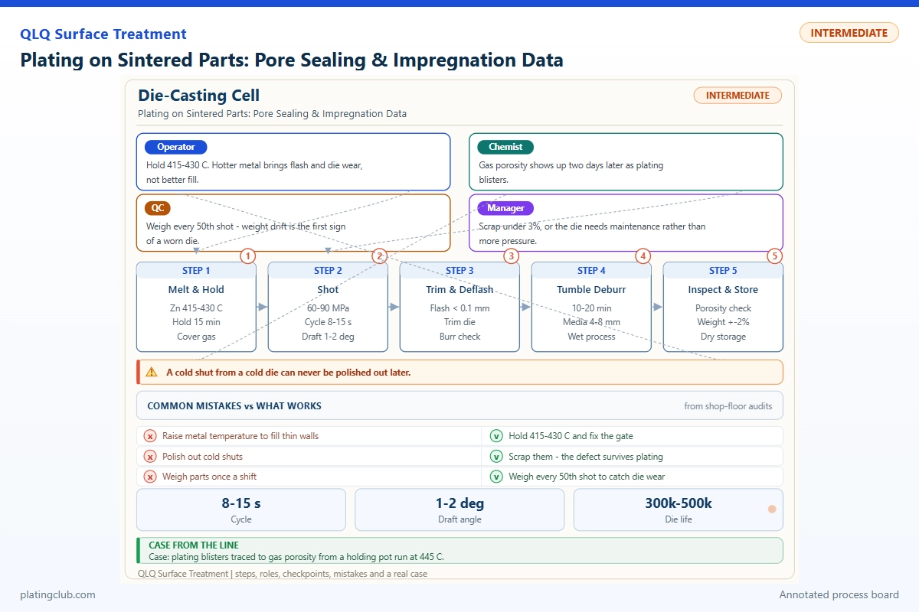Click the 'Zn 415-430 C' value in Step 1
919x612 pixels.
(x=197, y=308)
